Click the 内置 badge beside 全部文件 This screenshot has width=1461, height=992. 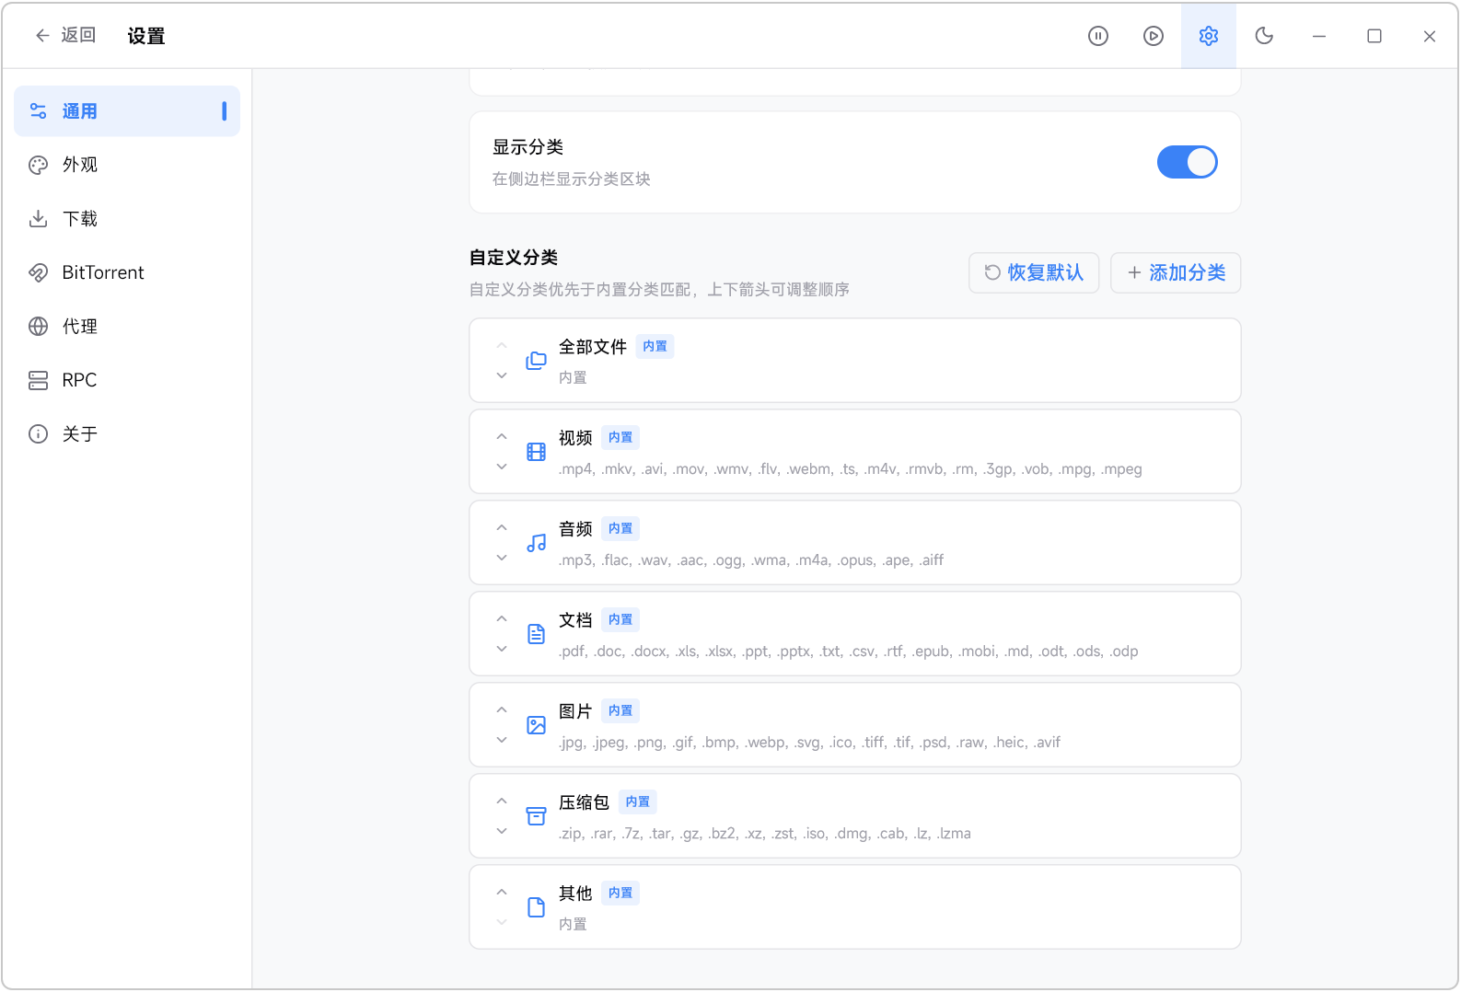pos(655,346)
